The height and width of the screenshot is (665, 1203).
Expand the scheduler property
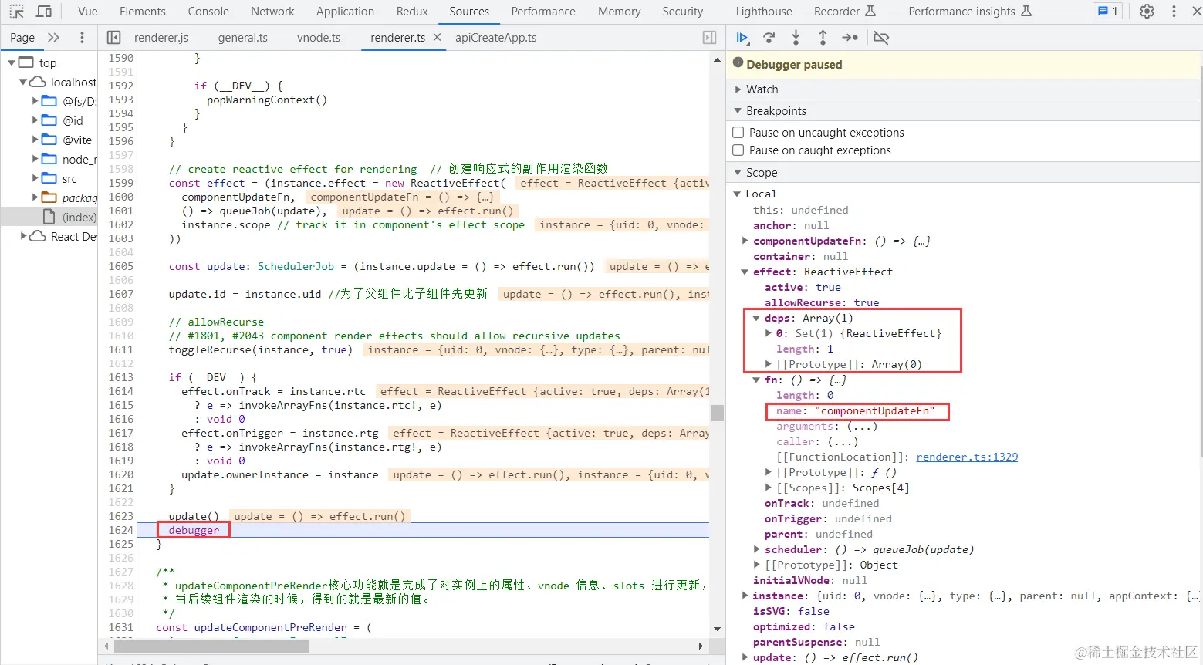pos(757,549)
